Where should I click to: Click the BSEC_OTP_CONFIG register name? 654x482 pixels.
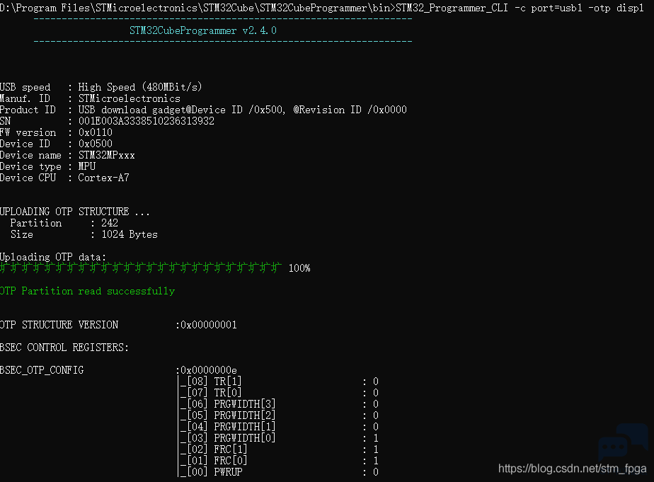click(42, 370)
